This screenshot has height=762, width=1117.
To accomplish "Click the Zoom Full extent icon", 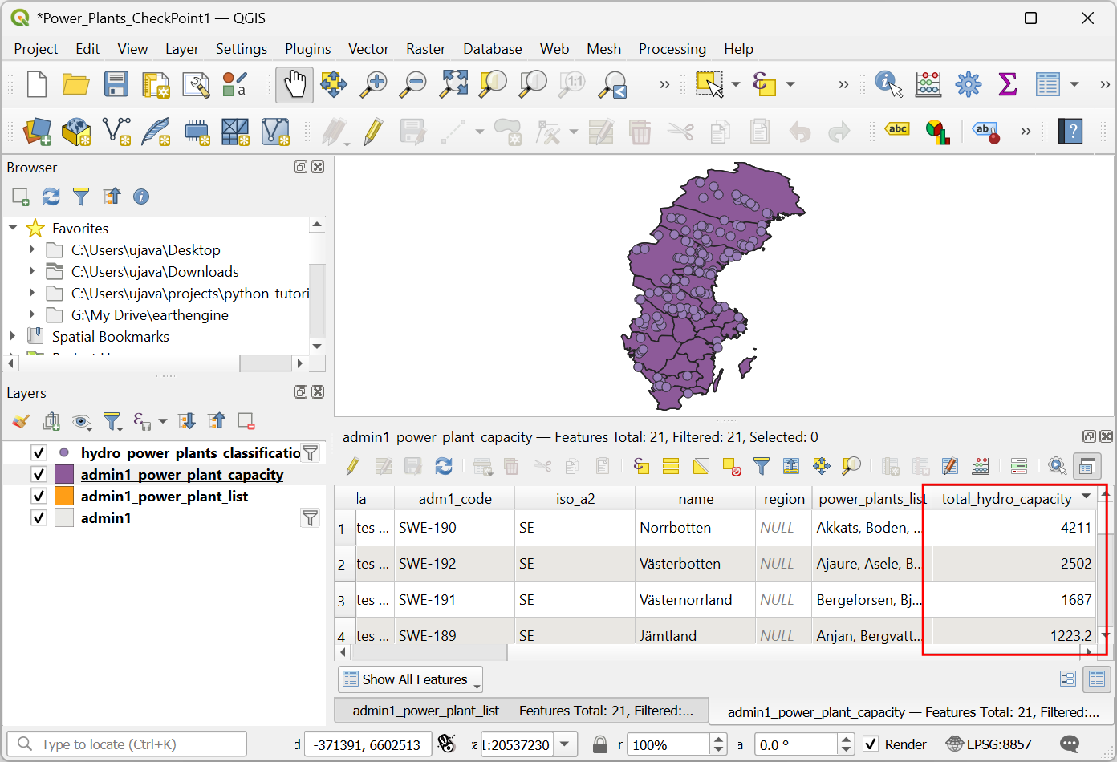I will tap(453, 84).
